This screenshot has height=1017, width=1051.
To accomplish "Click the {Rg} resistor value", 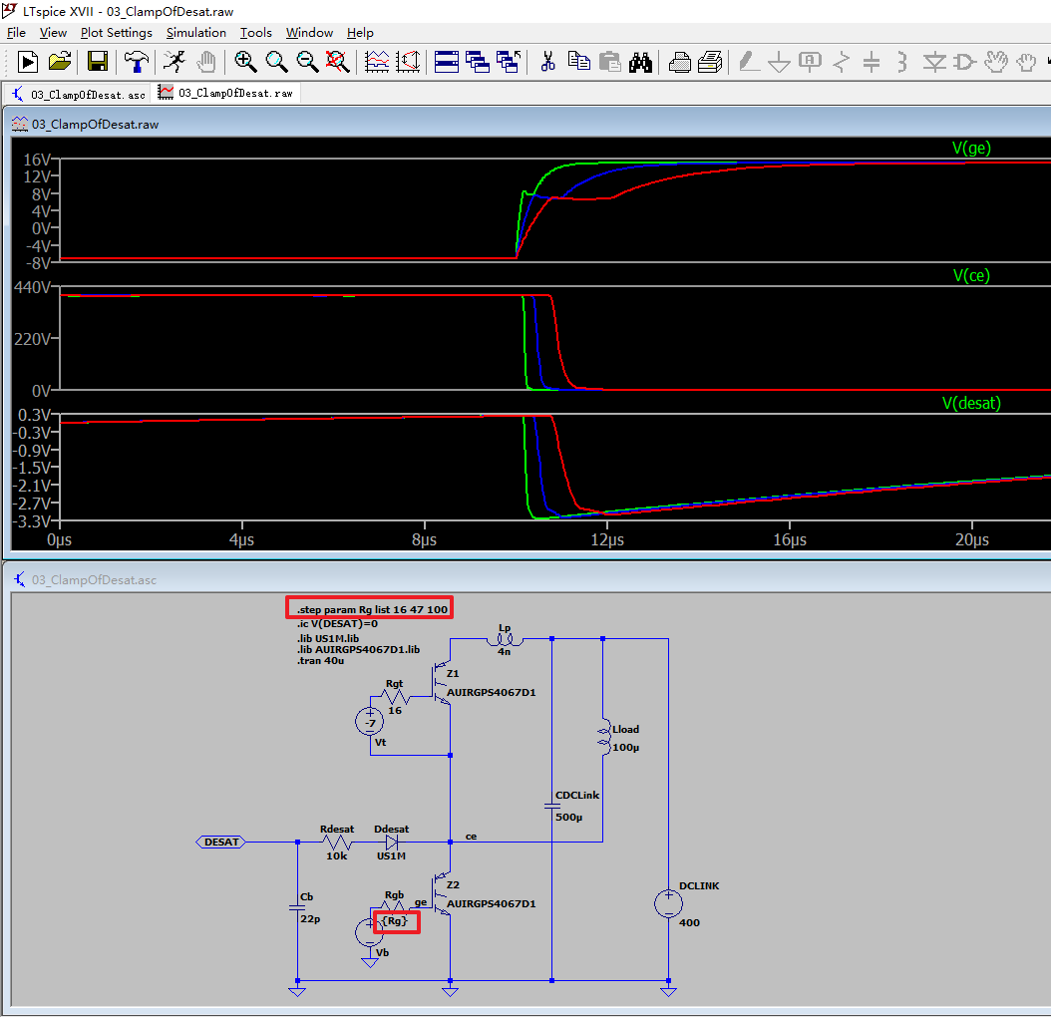I will tap(395, 920).
